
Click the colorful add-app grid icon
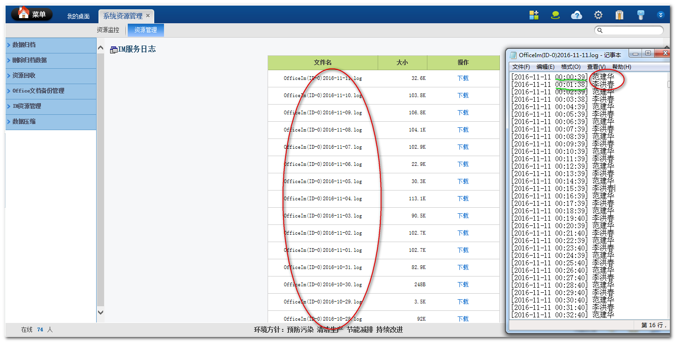pos(534,15)
